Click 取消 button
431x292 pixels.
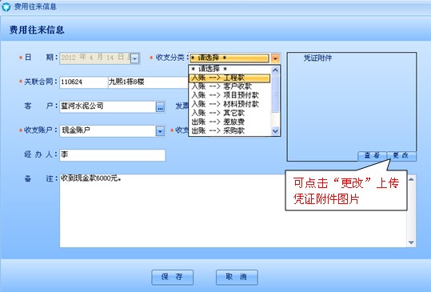237,277
